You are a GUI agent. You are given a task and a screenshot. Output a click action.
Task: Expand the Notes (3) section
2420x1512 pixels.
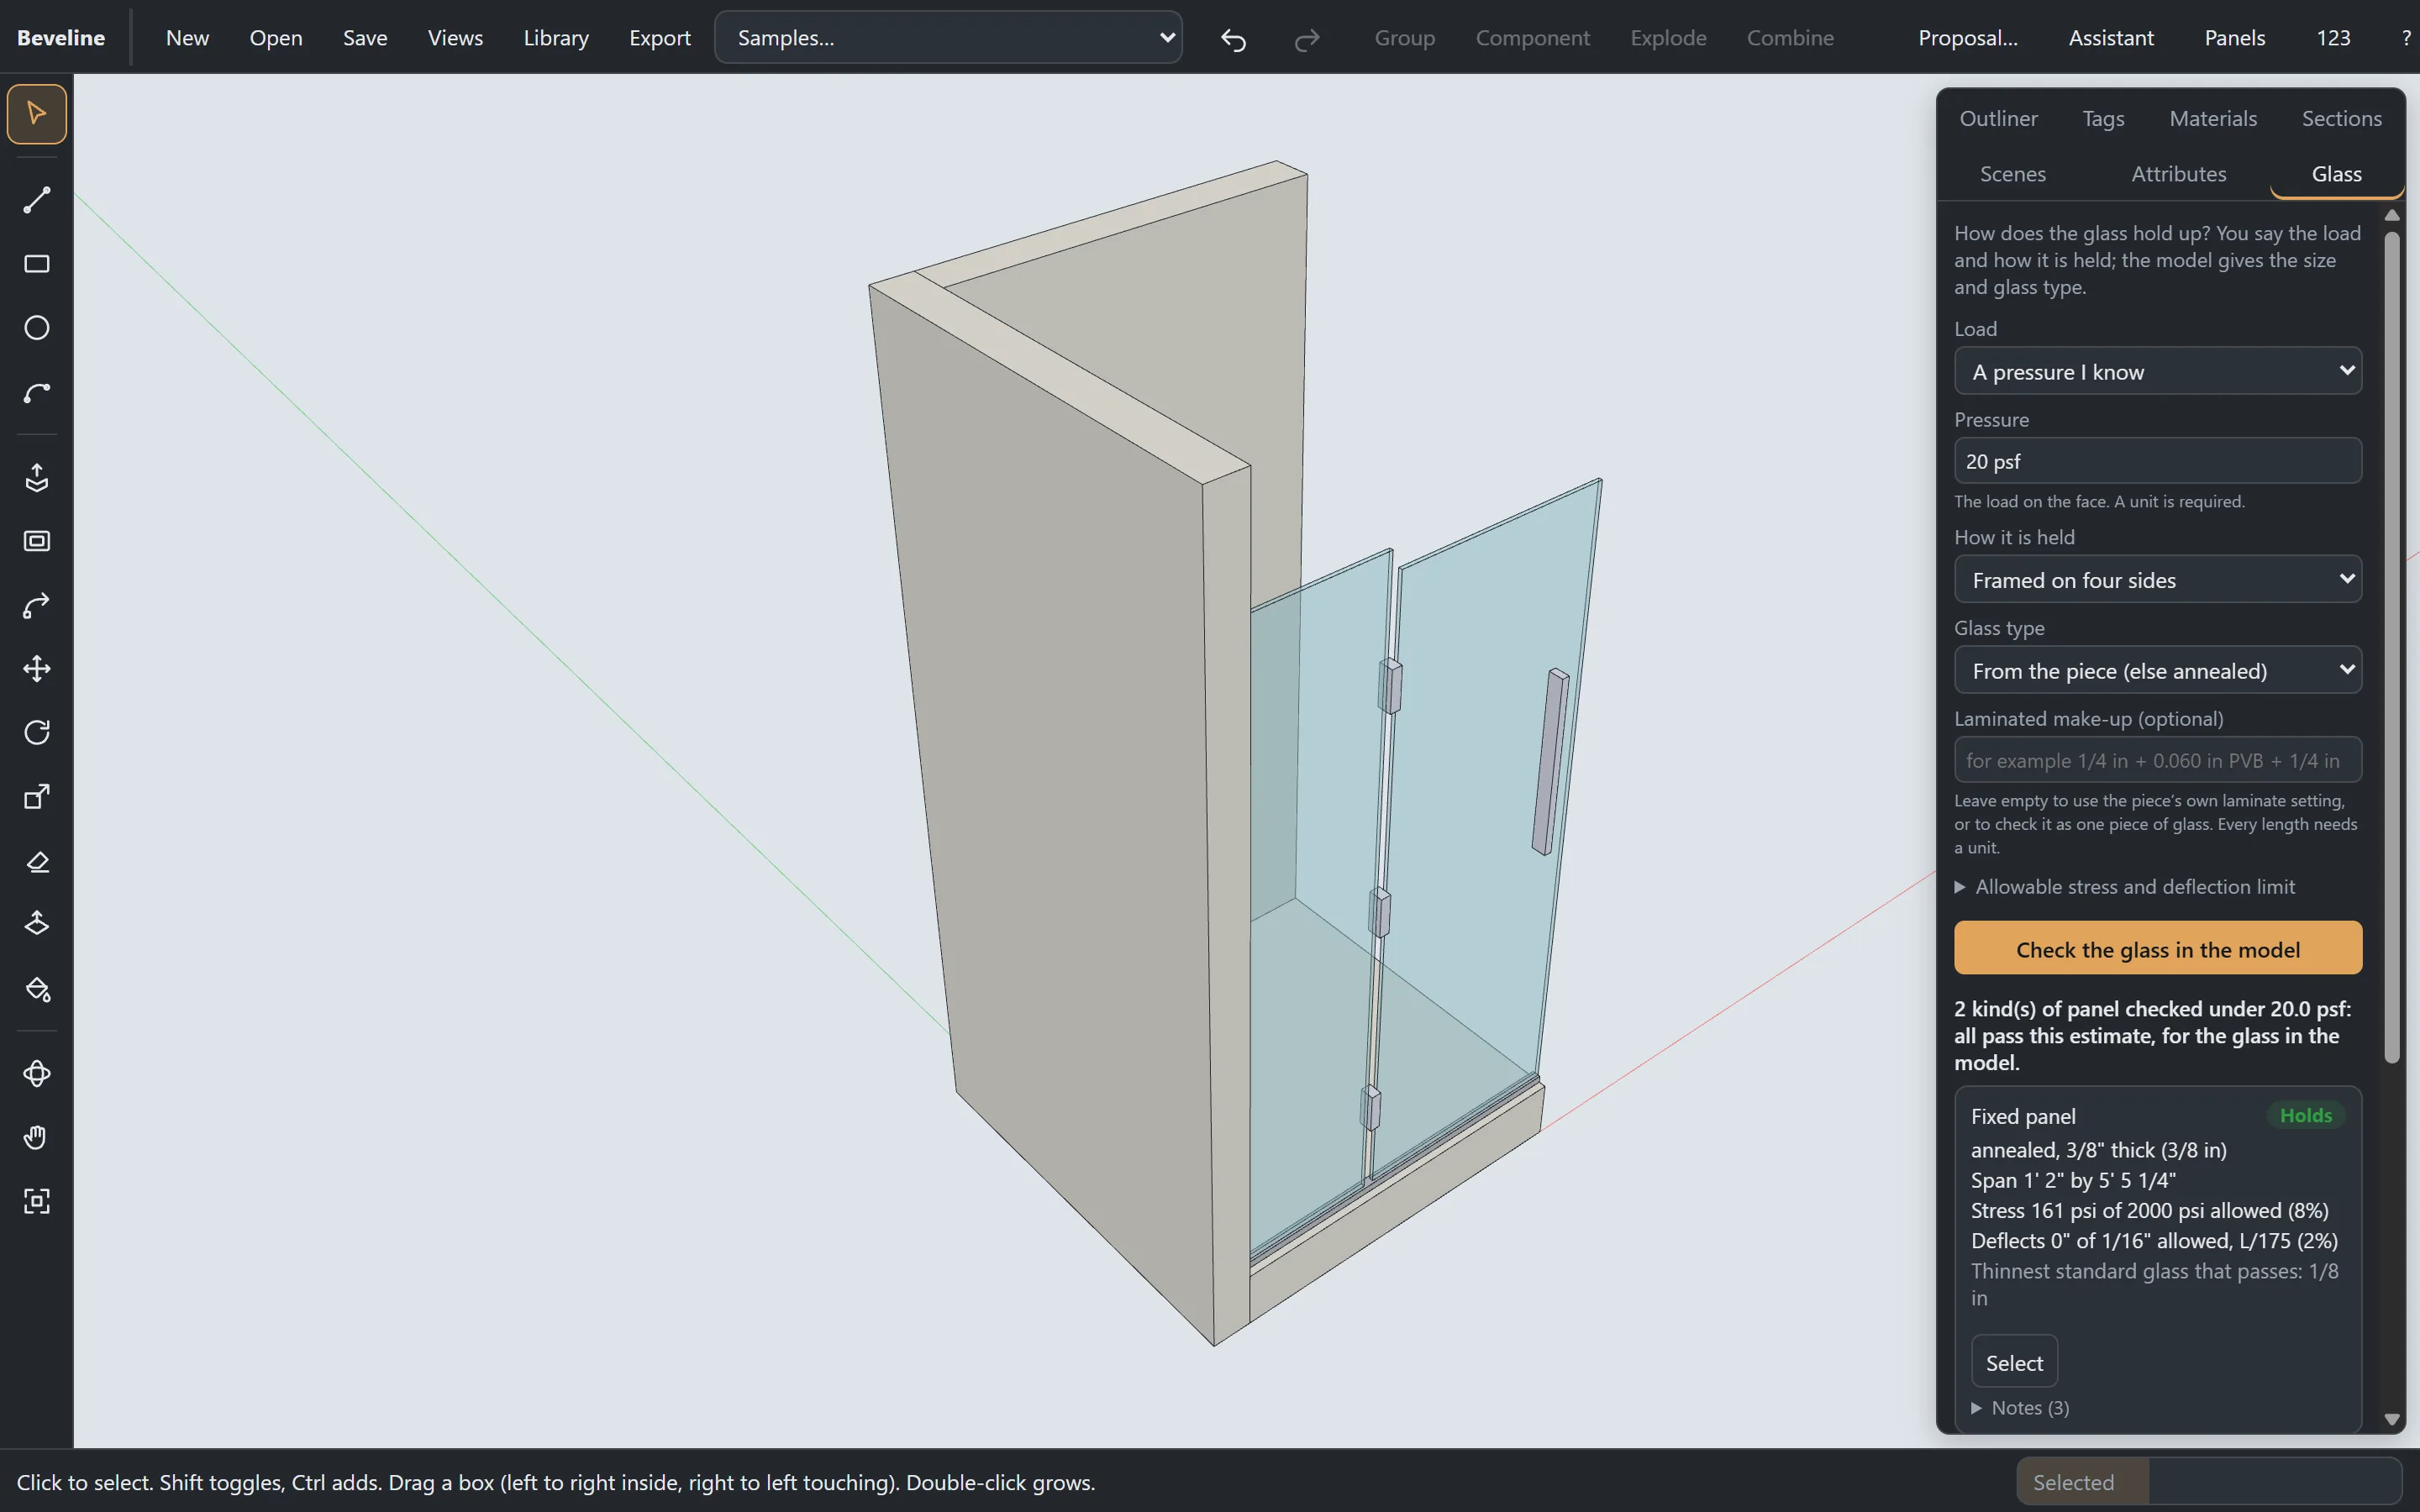click(x=2021, y=1408)
